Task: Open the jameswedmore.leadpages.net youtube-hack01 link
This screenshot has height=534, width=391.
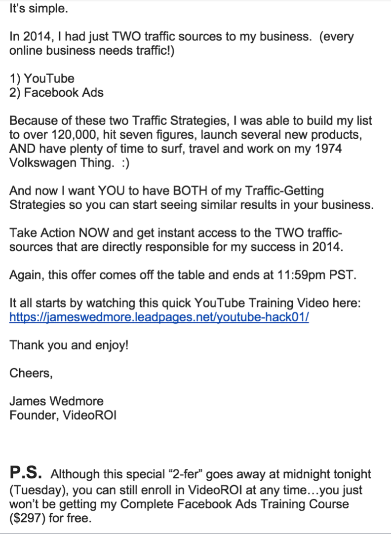Action: [159, 317]
